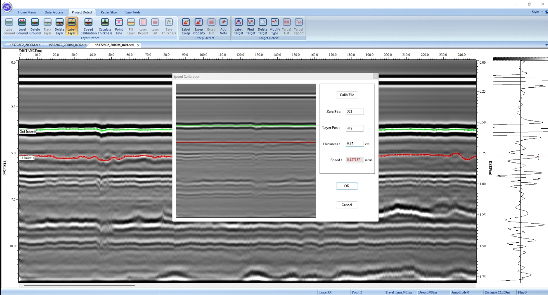Expand the document tab list arrow
Screen dimensions: 548x295
point(546,45)
